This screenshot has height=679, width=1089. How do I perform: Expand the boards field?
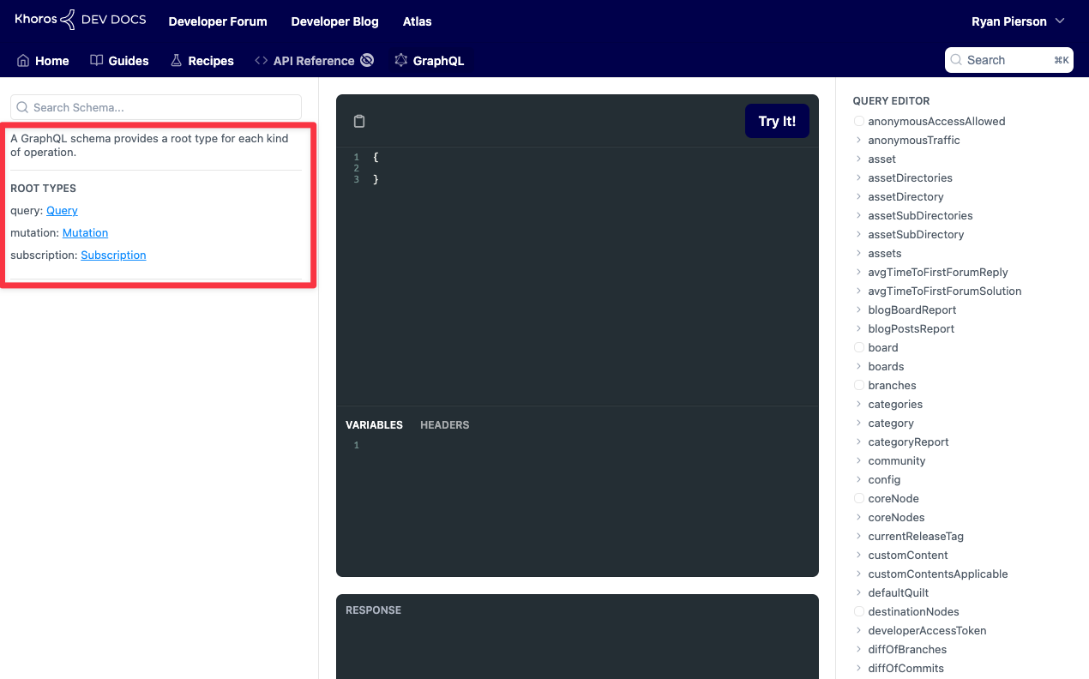(859, 367)
